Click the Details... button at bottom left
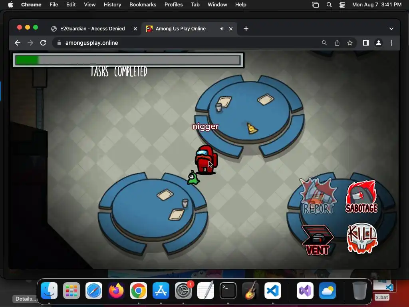This screenshot has height=307, width=409. (x=26, y=299)
